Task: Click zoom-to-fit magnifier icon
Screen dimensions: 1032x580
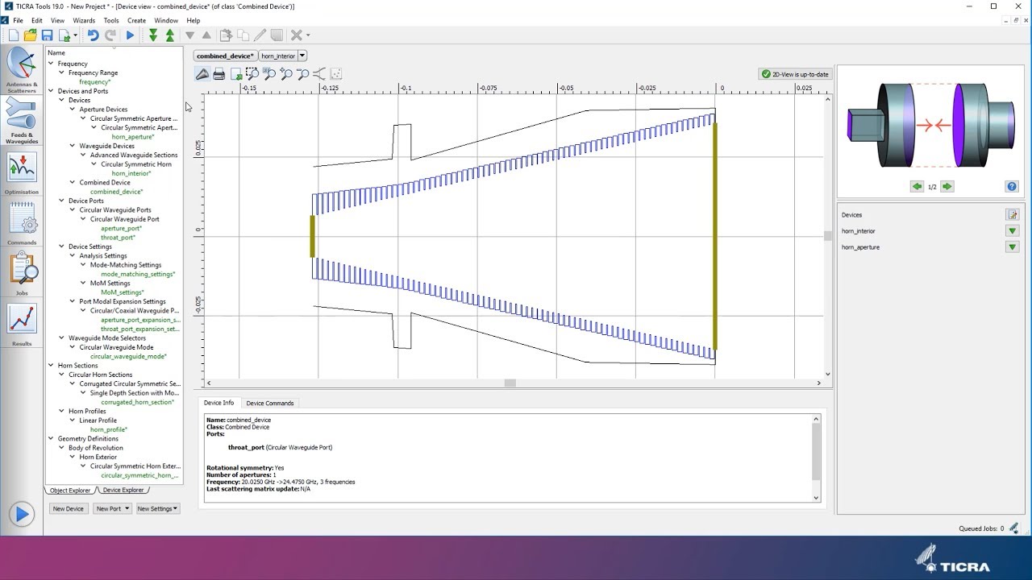Action: (269, 74)
